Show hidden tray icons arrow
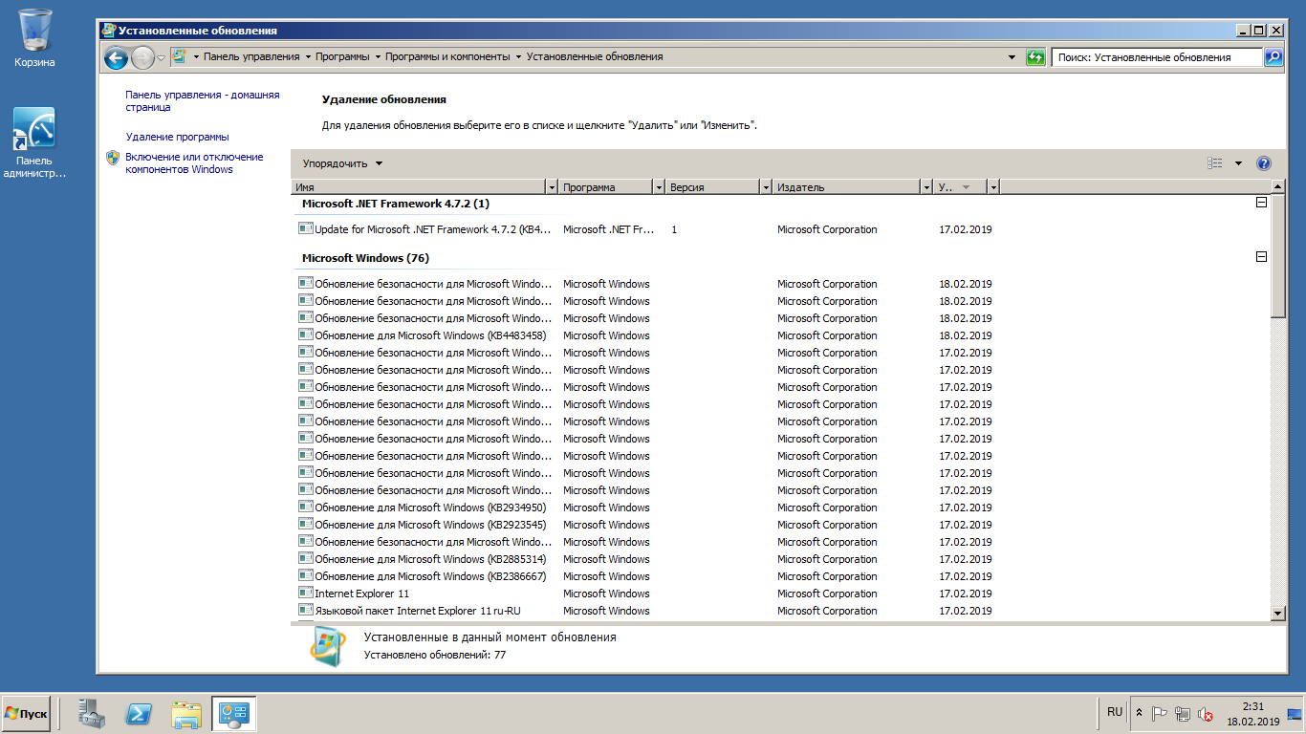The height and width of the screenshot is (734, 1306). 1139,713
